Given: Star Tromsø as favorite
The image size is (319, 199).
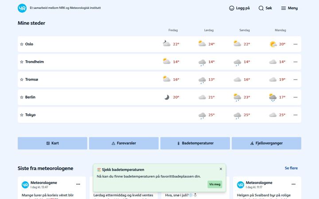Looking at the screenshot, I should click(22, 80).
